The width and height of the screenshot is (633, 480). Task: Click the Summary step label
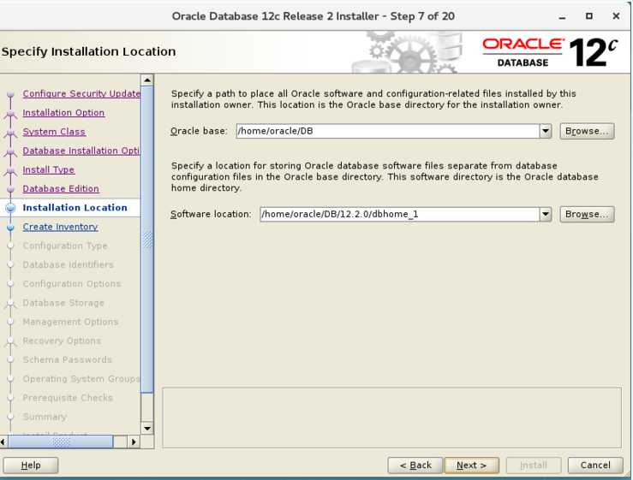tap(45, 417)
